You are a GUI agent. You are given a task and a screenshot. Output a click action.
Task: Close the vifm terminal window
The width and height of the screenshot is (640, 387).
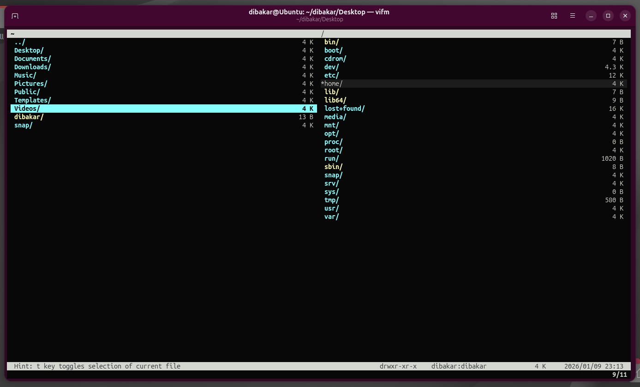(625, 16)
